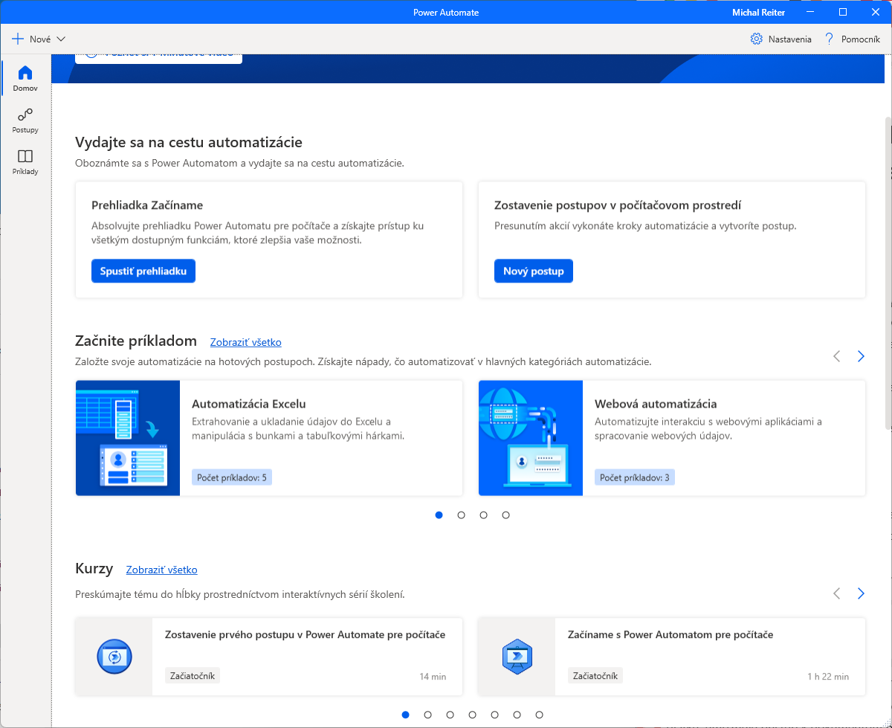Viewport: 892px width, 728px height.
Task: Click the Nastavenia gear icon
Action: [757, 39]
